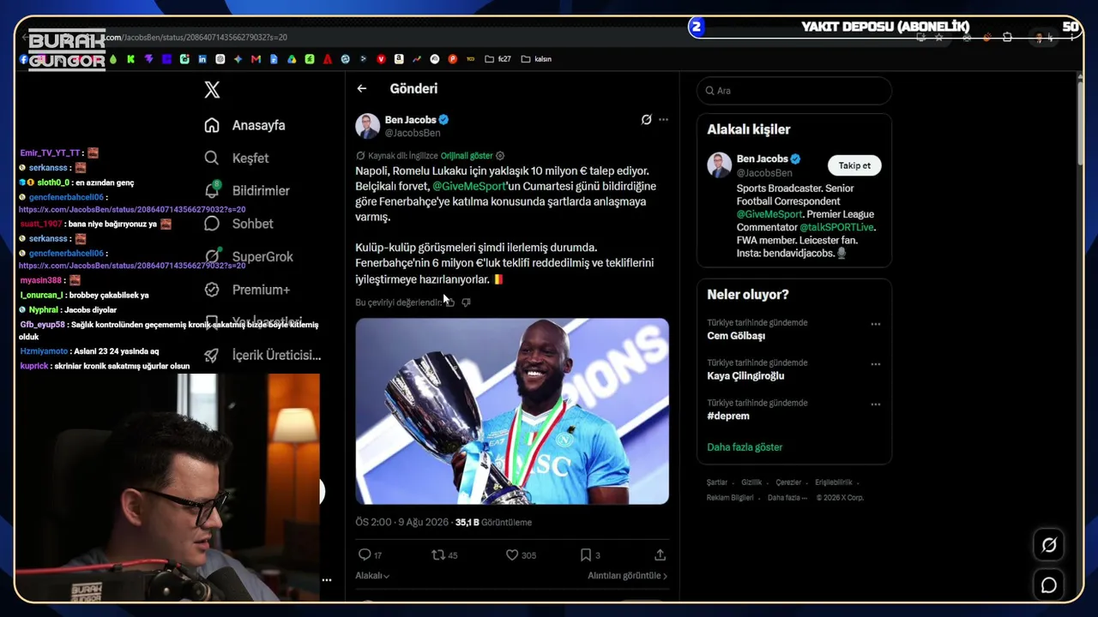Open the Cem Gölbaşı trending topic
The height and width of the screenshot is (617, 1098).
click(x=736, y=336)
